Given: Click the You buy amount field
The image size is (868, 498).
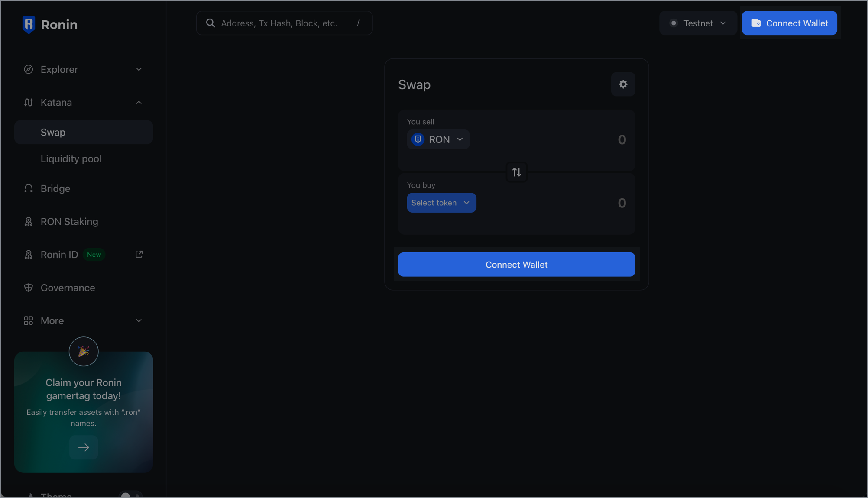Looking at the screenshot, I should pos(622,203).
